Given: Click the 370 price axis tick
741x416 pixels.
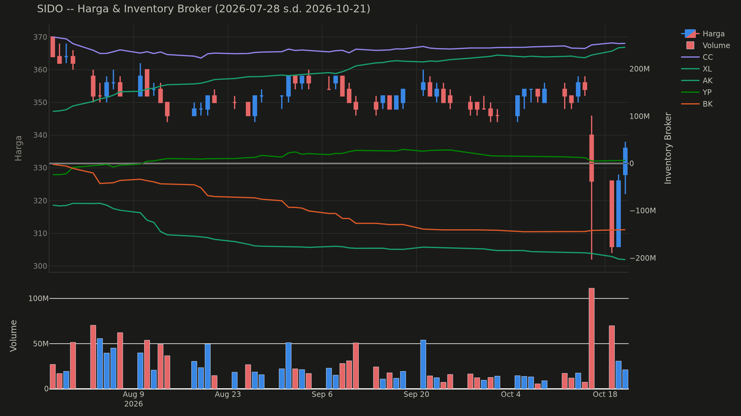Looking at the screenshot, I should (41, 37).
